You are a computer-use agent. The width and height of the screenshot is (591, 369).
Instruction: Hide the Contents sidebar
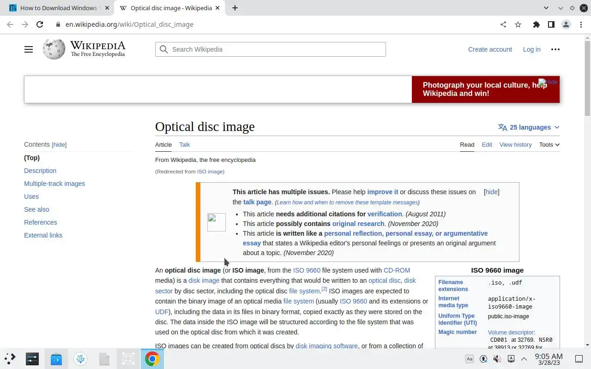pyautogui.click(x=59, y=144)
